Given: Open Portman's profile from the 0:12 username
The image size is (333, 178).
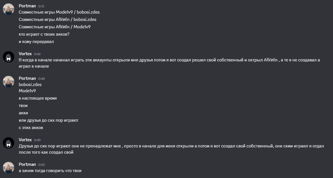Looking at the screenshot, I should (x=27, y=6).
